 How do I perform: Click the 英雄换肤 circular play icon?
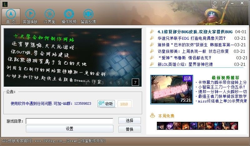30,14
